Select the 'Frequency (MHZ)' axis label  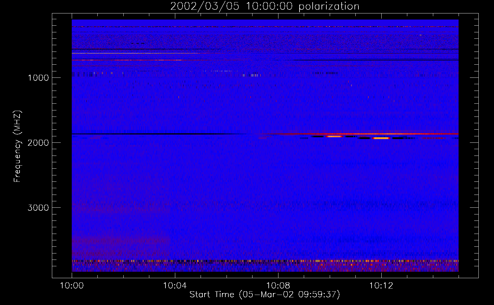[17, 146]
